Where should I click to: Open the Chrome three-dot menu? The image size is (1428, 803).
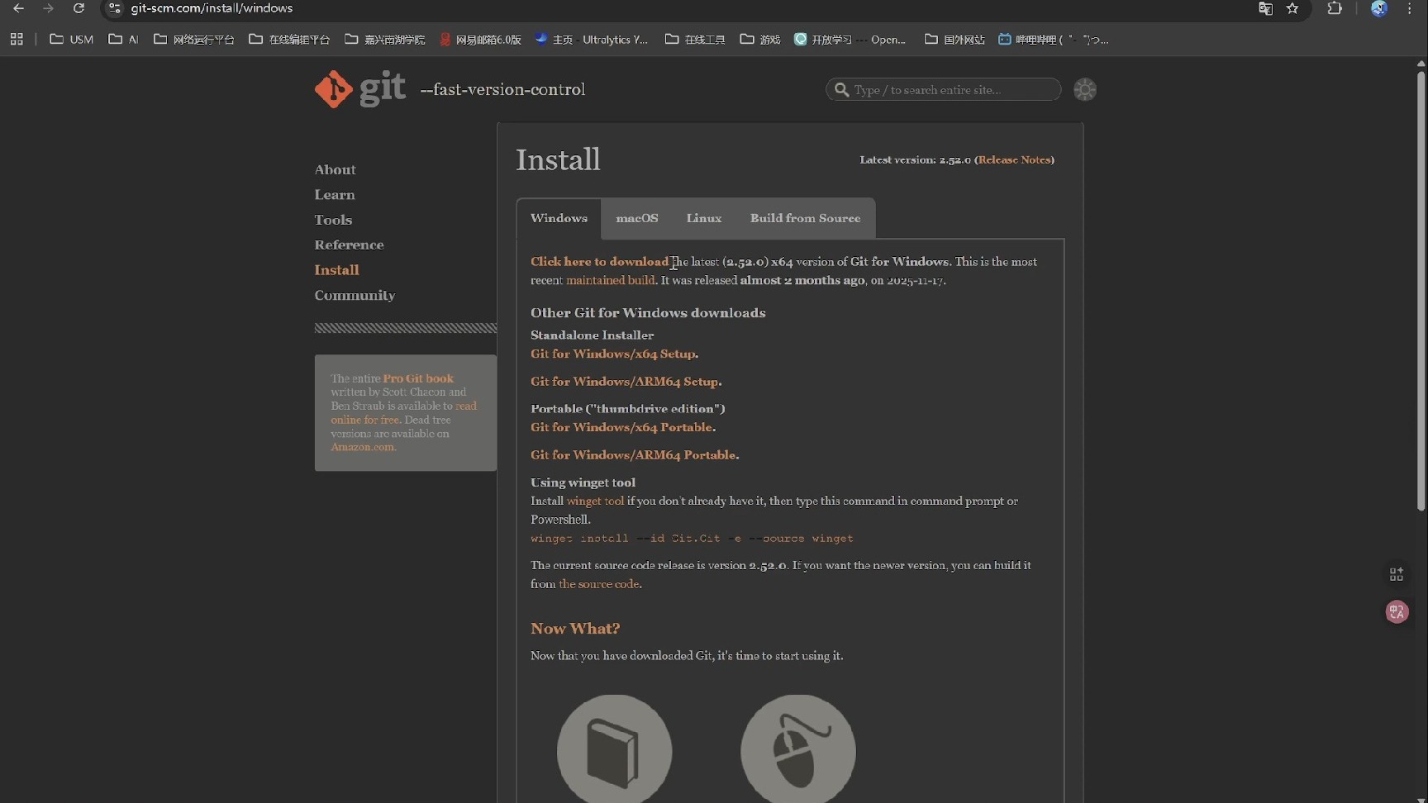pyautogui.click(x=1410, y=8)
